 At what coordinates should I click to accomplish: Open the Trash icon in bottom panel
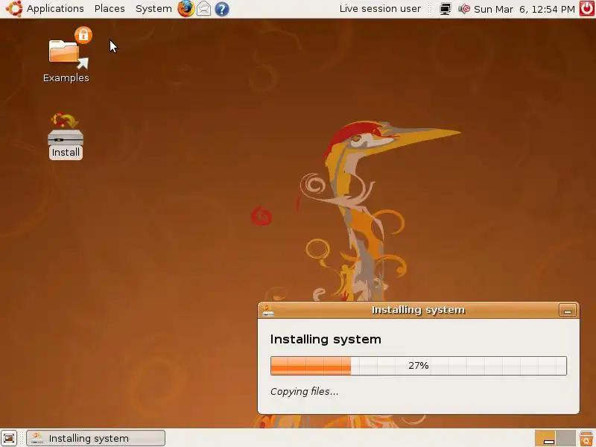pos(586,438)
